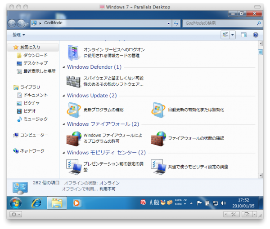Image resolution: width=270 pixels, height=229 pixels.
Task: Click the volume speaker tray icon
Action: click(x=223, y=203)
